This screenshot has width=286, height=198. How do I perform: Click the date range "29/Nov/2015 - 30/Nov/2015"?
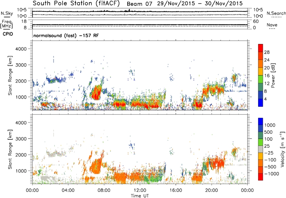tap(200, 4)
